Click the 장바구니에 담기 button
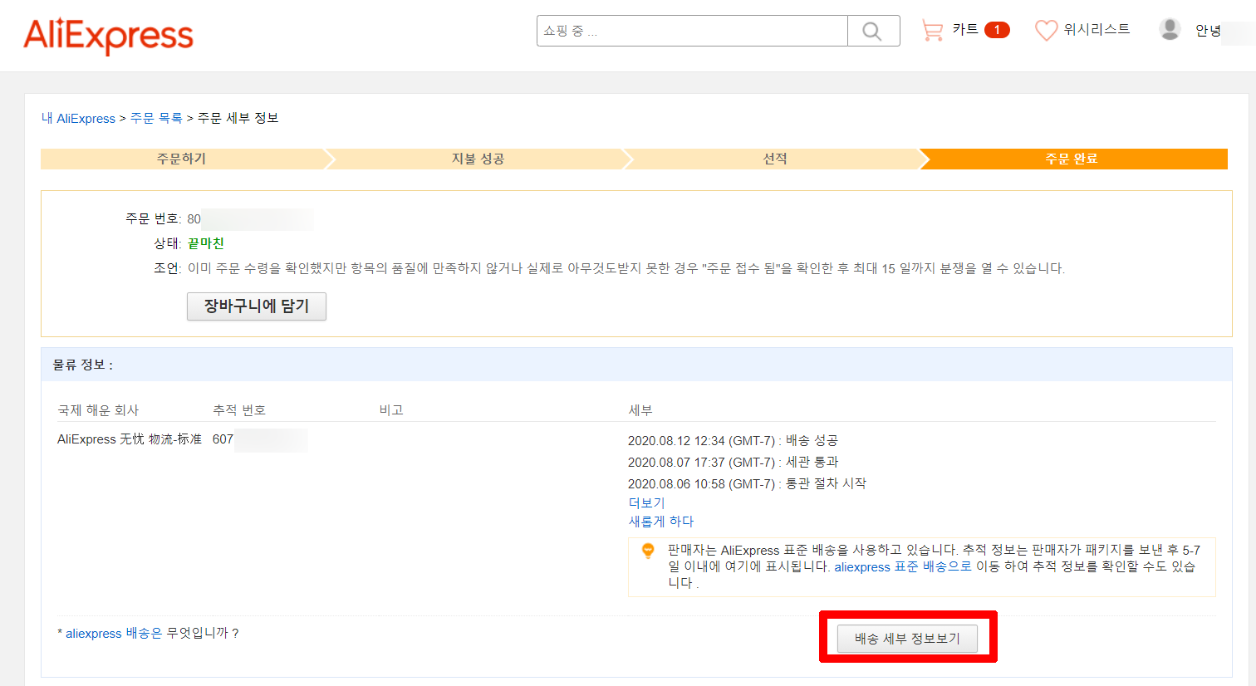 click(257, 306)
